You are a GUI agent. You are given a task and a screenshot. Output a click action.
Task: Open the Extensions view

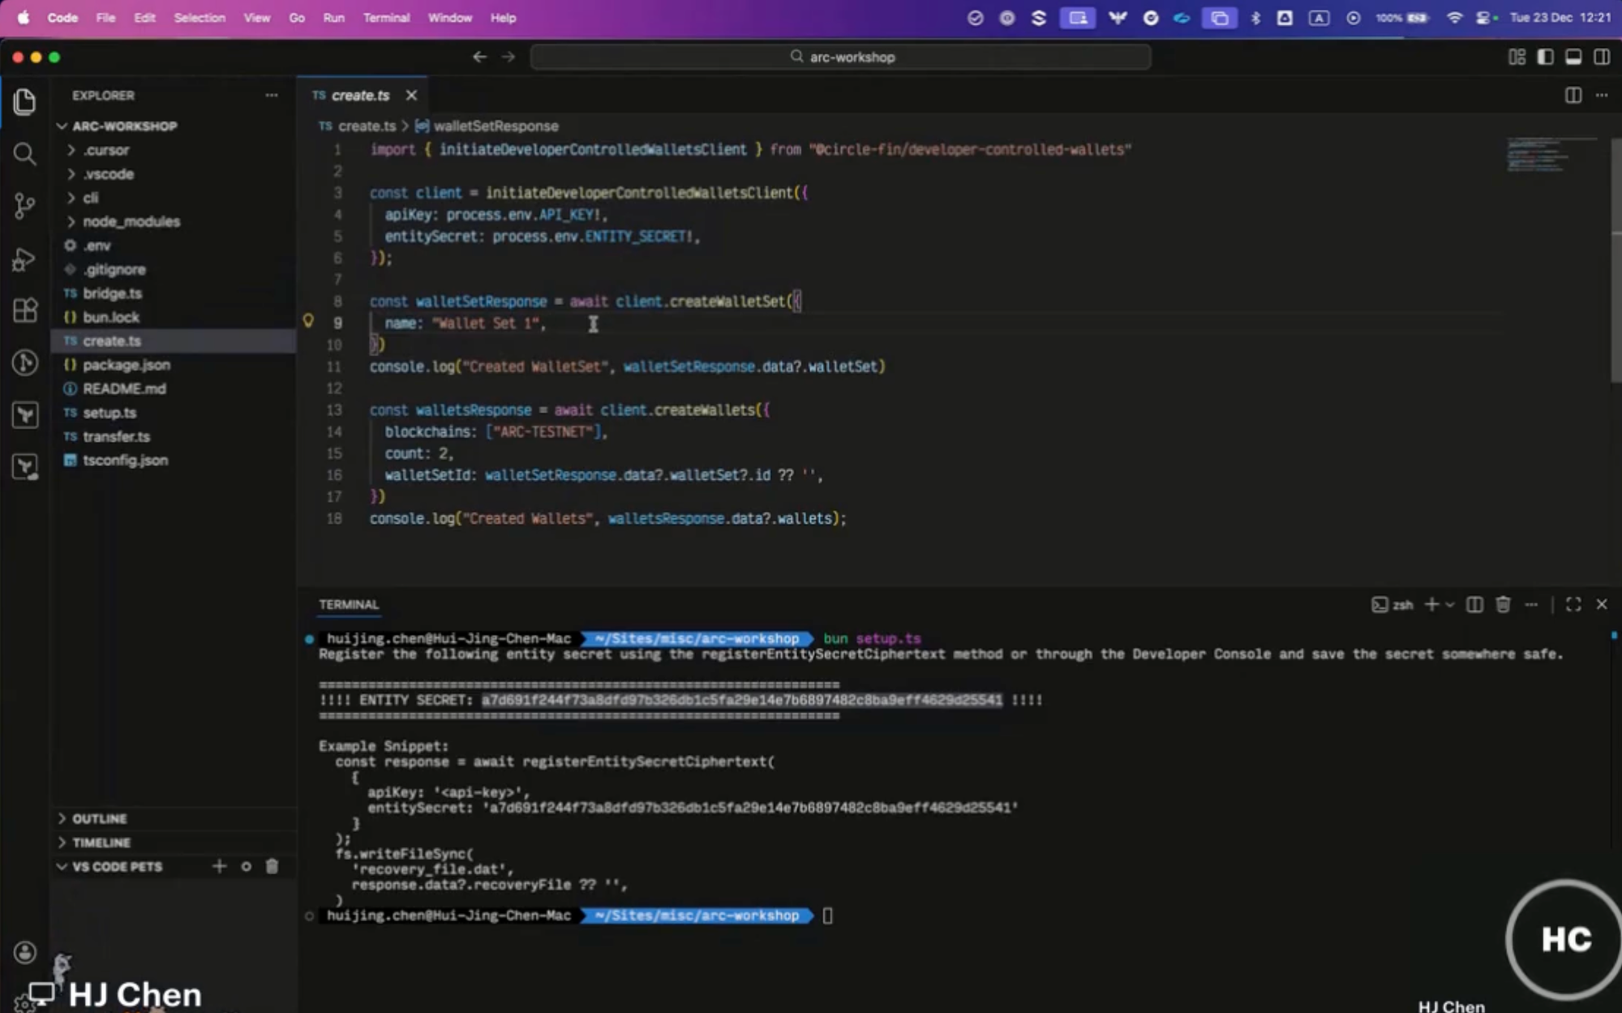pyautogui.click(x=24, y=311)
